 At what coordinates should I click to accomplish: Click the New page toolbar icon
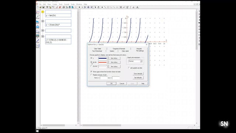[x=38, y=7]
